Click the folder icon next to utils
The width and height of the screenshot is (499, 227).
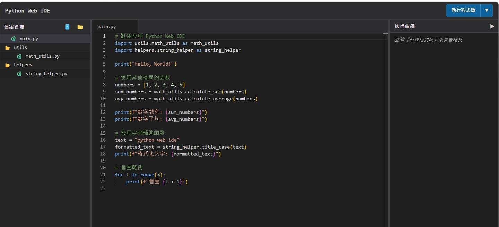click(x=8, y=48)
